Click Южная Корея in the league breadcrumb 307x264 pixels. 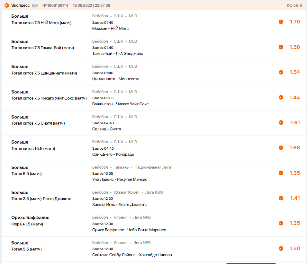[126, 192]
